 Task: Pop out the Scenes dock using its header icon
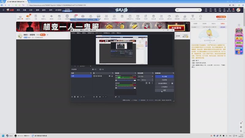tap(91, 73)
